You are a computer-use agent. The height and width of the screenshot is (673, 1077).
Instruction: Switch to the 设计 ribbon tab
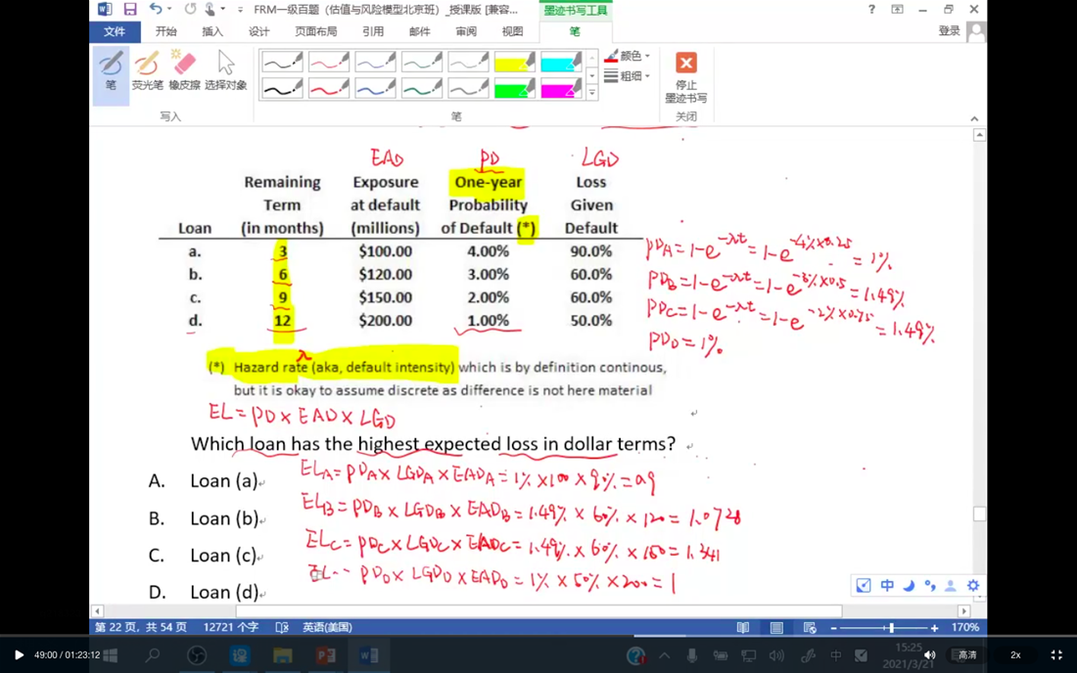[x=258, y=31]
